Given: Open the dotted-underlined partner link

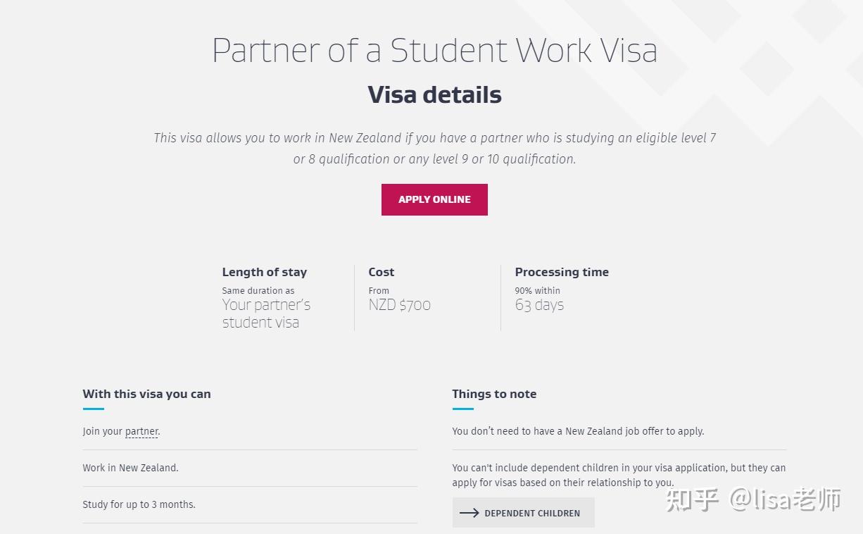Looking at the screenshot, I should coord(141,431).
